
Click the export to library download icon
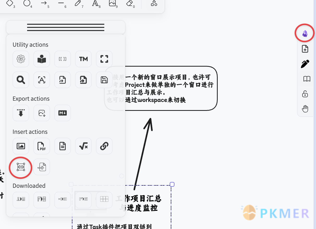tap(21, 113)
